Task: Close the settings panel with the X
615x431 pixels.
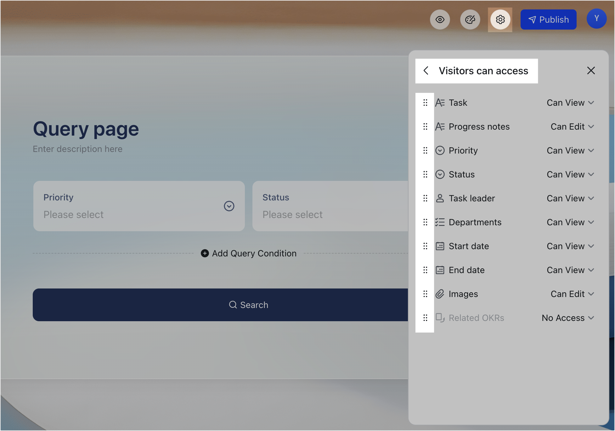Action: coord(591,71)
